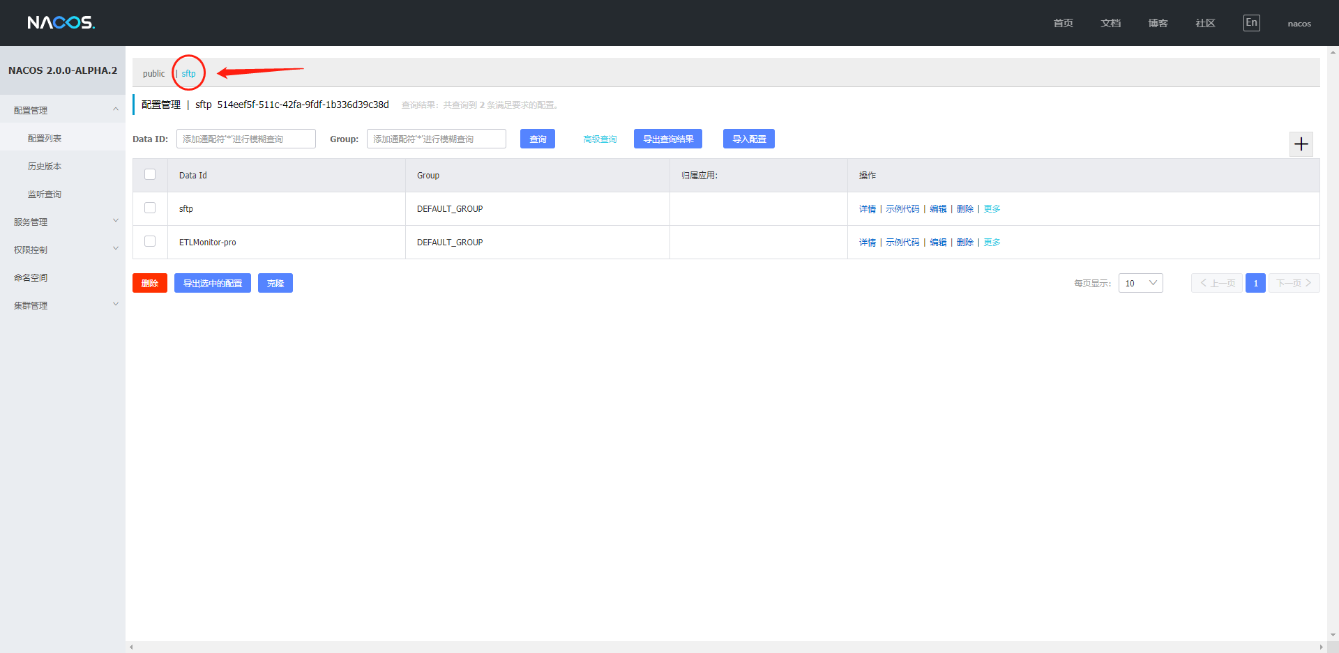Open the page size dropdown showing 10
1339x653 pixels.
(1140, 283)
